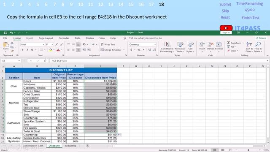This screenshot has width=270, height=152.
Task: Click the Accounting dollar sign format icon
Action: pos(131,50)
